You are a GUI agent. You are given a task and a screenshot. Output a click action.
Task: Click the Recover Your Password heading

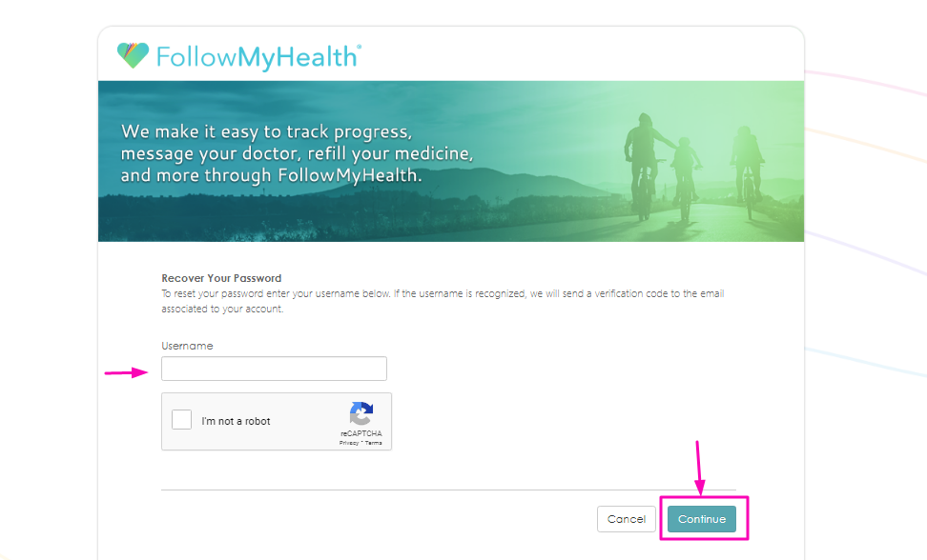221,278
